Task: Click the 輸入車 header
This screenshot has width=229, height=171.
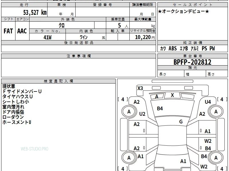Action: point(118,31)
